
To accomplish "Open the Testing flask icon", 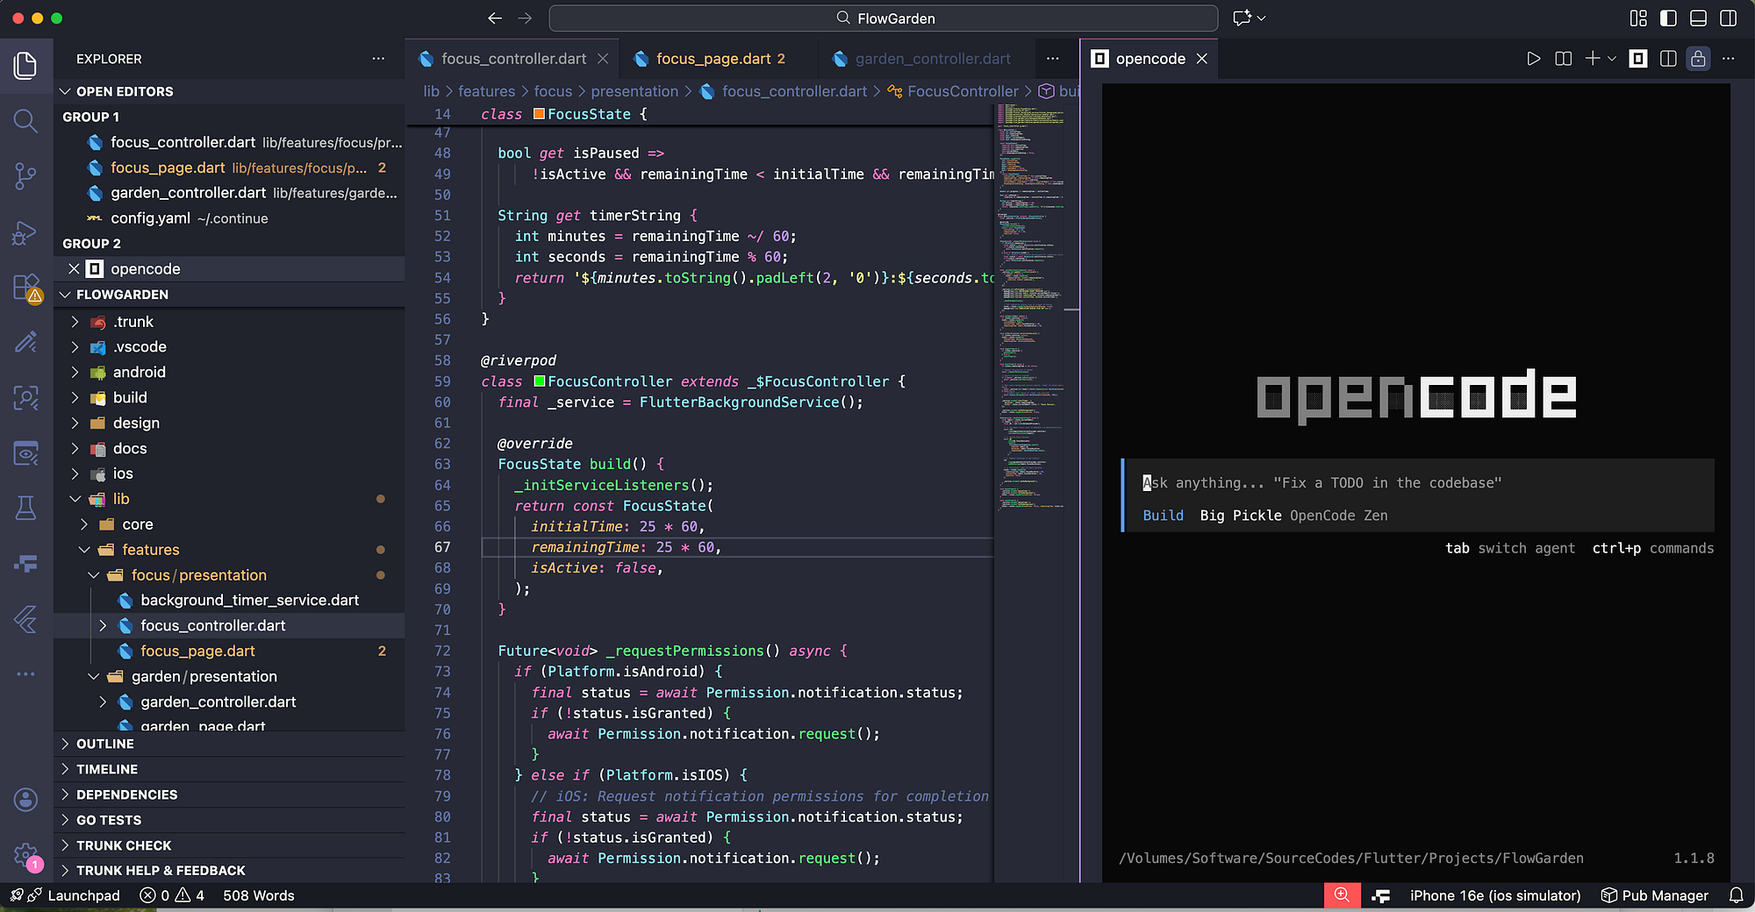I will [25, 508].
